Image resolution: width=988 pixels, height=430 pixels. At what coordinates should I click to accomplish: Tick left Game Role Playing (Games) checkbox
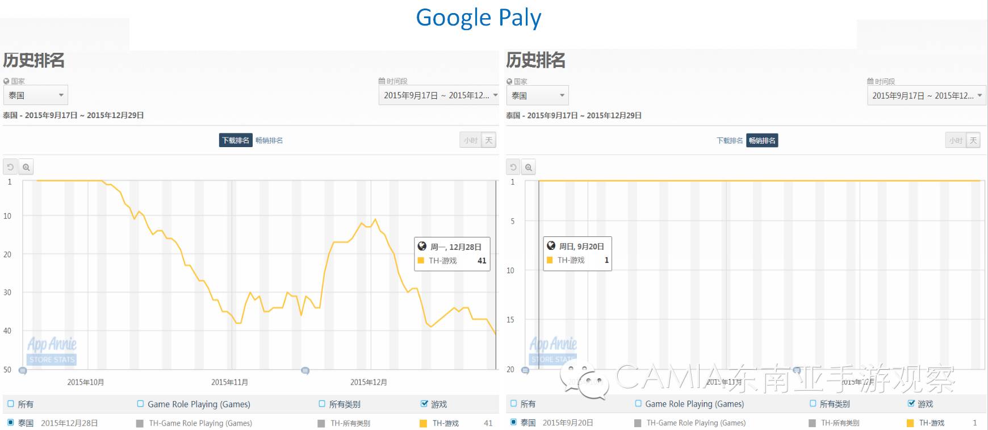(x=140, y=404)
